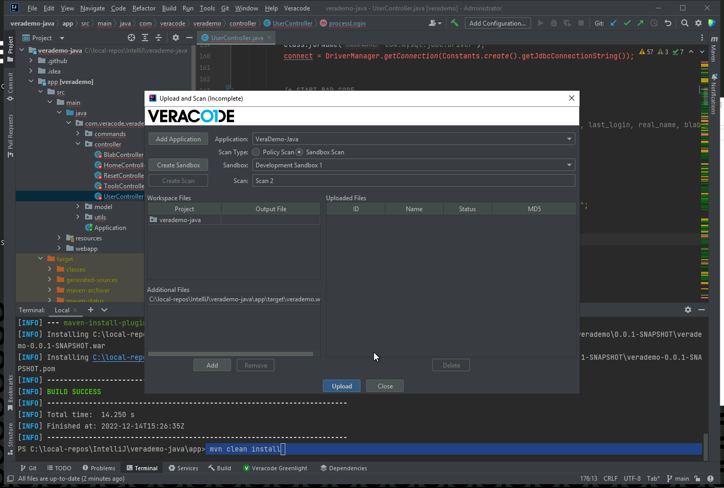
Task: Open the Maven tool window icon
Action: 714,50
